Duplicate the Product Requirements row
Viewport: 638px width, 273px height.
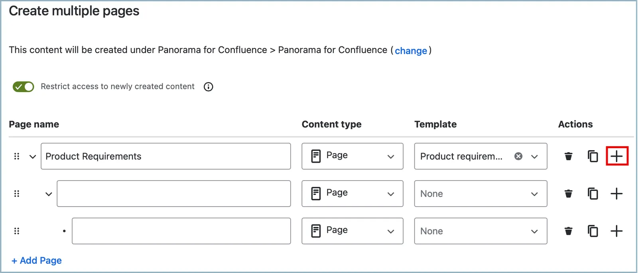click(593, 156)
